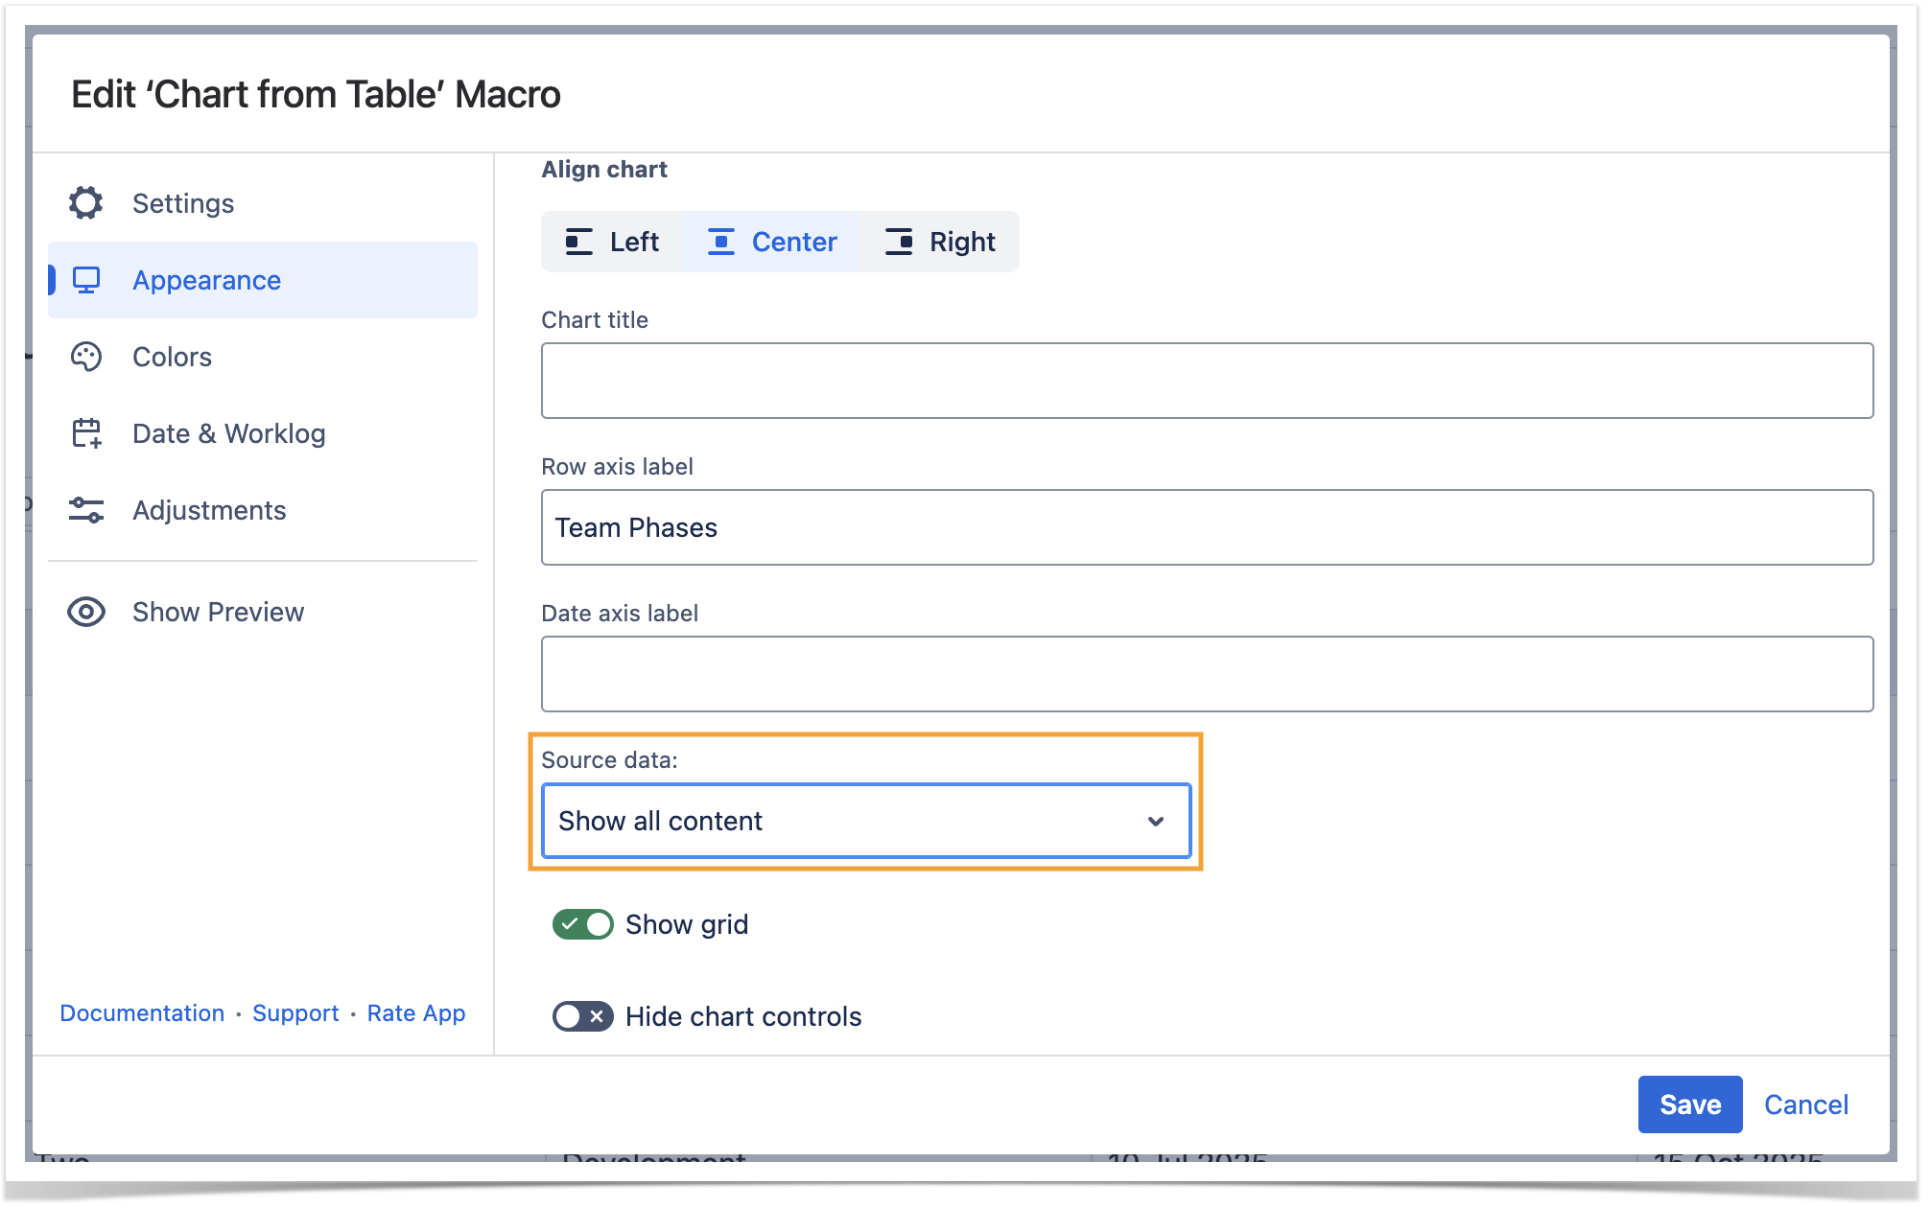Click the Colors palette icon
Screen dimensions: 1930x1209
(85, 357)
